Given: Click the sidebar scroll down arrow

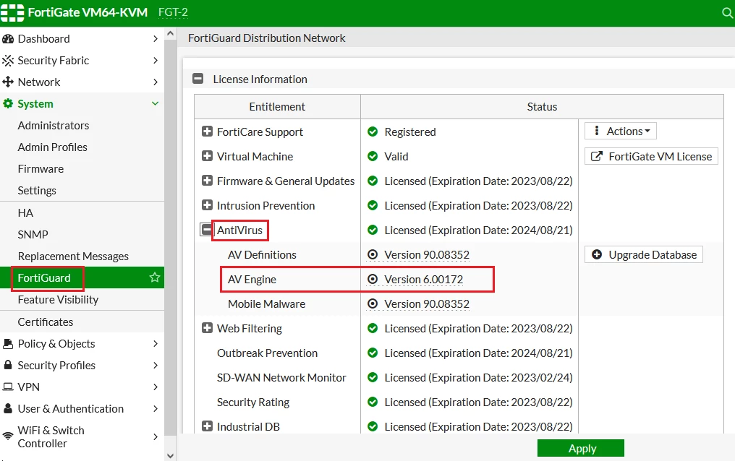Looking at the screenshot, I should click(x=170, y=455).
